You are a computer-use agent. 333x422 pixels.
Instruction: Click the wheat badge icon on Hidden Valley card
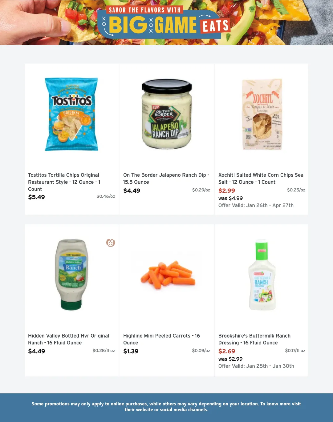point(111,243)
